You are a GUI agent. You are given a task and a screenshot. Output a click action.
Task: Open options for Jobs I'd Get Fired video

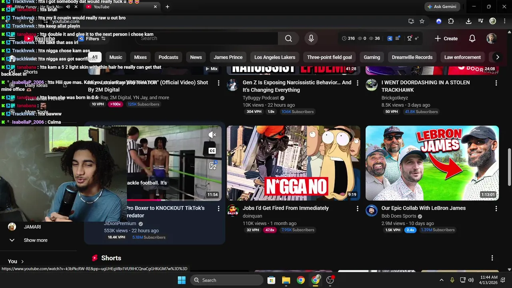pyautogui.click(x=358, y=208)
